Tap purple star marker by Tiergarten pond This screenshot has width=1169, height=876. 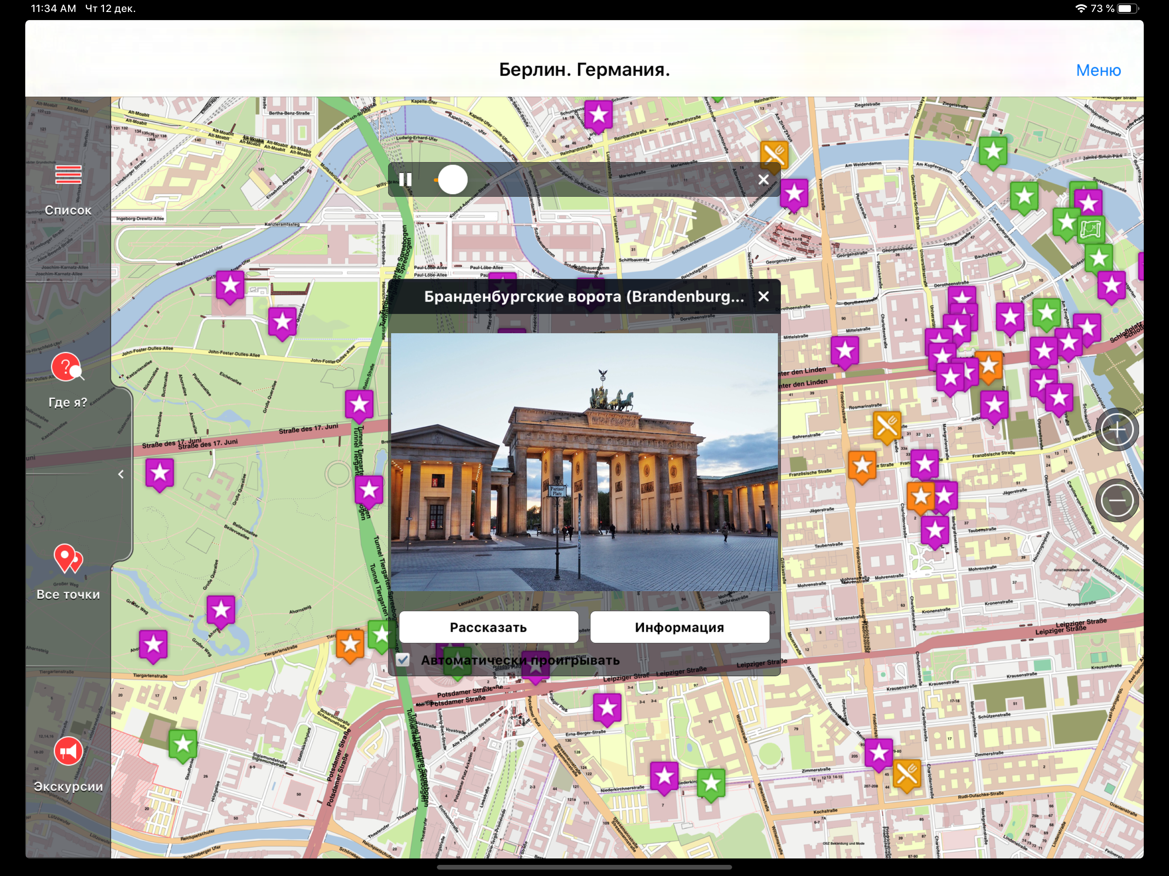221,611
